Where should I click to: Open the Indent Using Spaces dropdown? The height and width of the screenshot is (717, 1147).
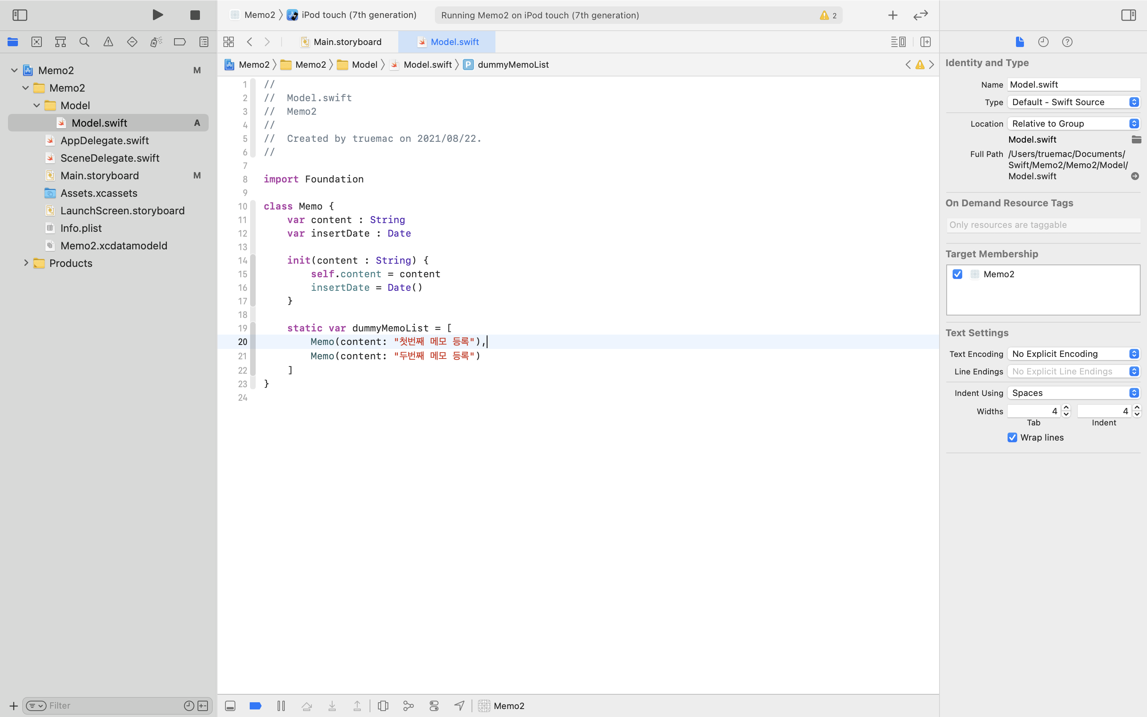1074,393
